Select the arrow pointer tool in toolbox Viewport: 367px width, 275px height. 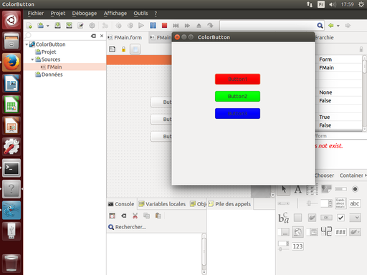click(284, 189)
